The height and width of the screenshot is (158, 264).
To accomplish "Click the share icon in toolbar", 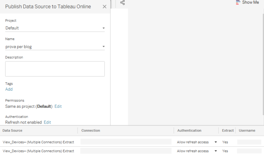I will pyautogui.click(x=122, y=3).
